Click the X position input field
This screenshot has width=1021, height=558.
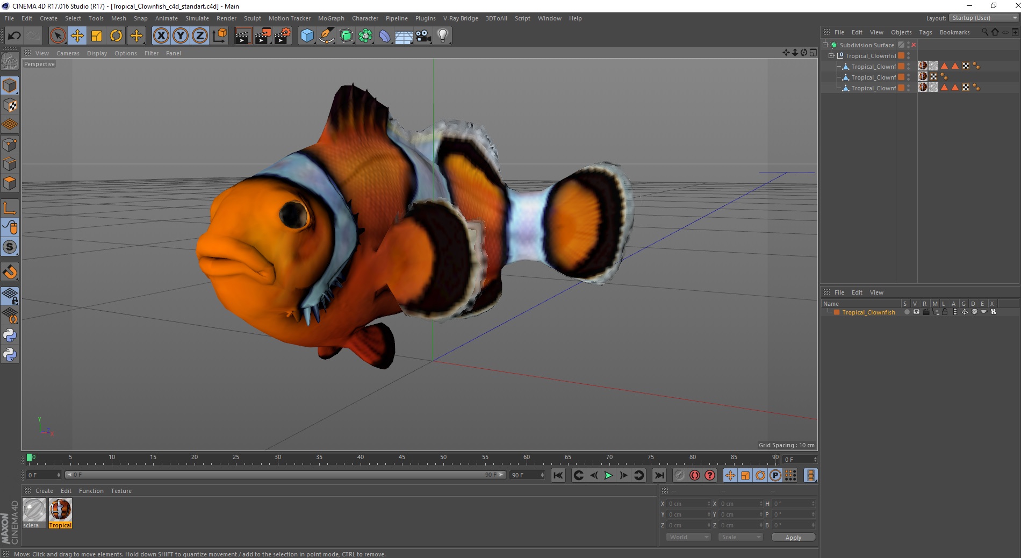click(689, 504)
